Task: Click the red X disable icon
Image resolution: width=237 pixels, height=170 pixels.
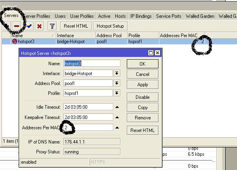Action: 39,26
